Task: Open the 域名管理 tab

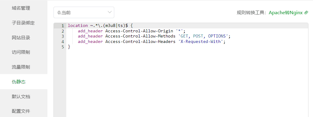Action: [x=21, y=8]
